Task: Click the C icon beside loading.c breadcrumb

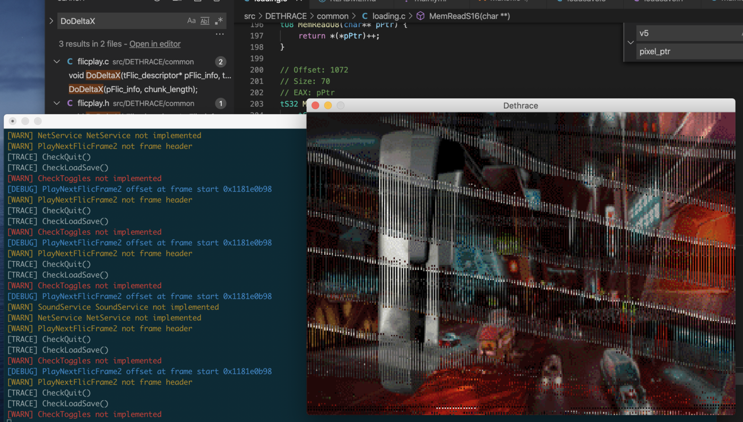Action: (x=365, y=16)
